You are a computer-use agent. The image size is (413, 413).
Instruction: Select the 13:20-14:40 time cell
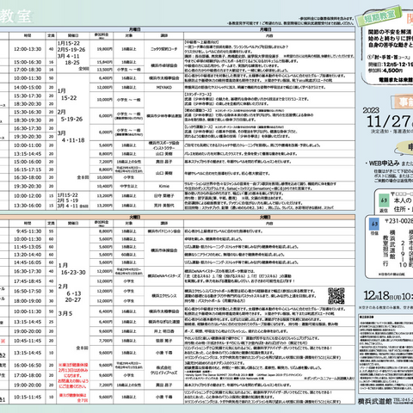click(x=28, y=255)
